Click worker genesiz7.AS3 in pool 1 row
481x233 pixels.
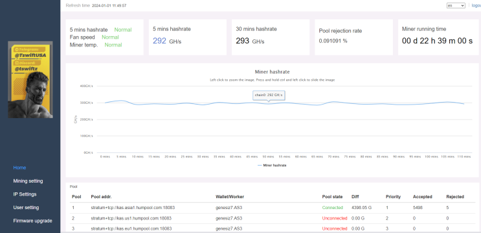coord(229,208)
